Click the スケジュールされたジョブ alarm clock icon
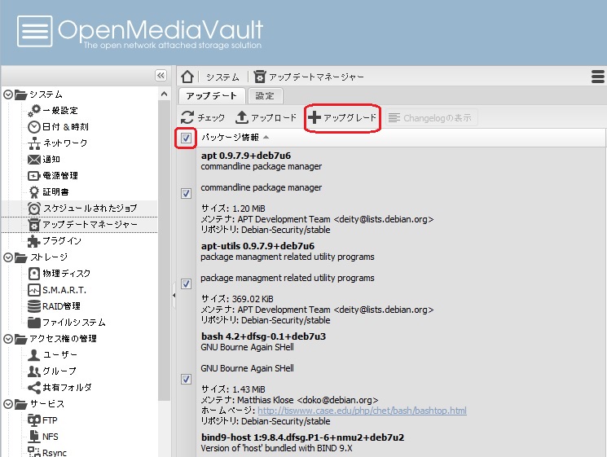607x457 pixels. point(34,209)
